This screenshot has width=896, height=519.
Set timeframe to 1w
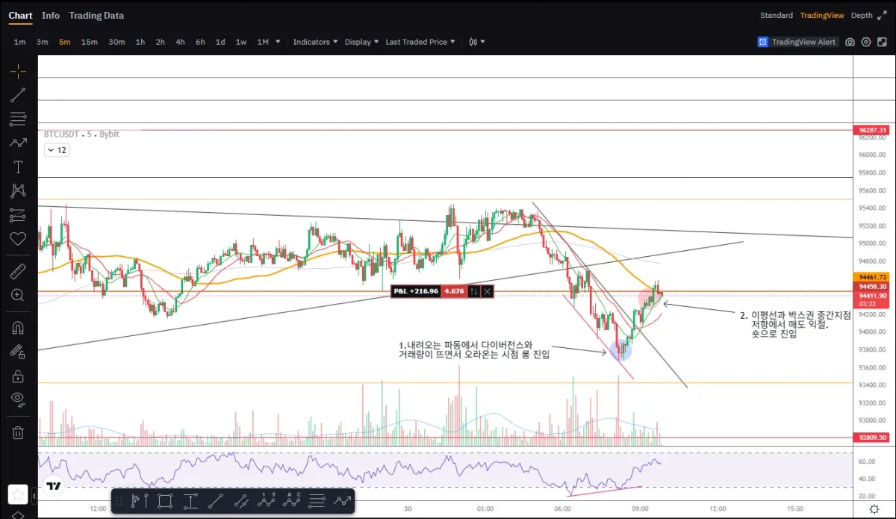[x=241, y=42]
